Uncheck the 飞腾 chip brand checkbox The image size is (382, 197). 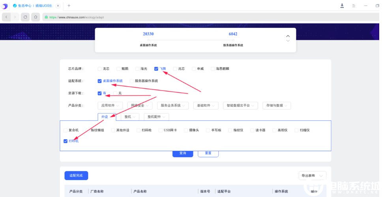(156, 69)
